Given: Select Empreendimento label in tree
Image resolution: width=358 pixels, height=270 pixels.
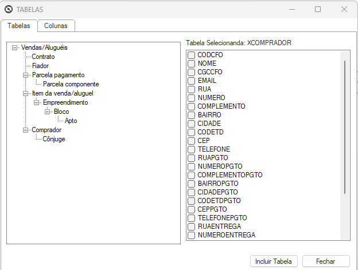Looking at the screenshot, I should 65,102.
